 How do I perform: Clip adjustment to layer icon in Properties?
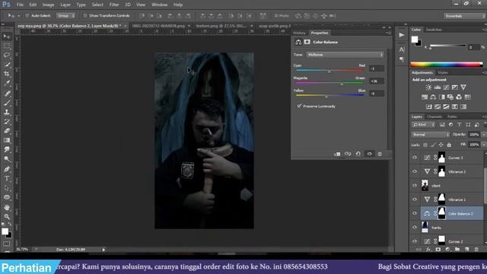[337, 154]
